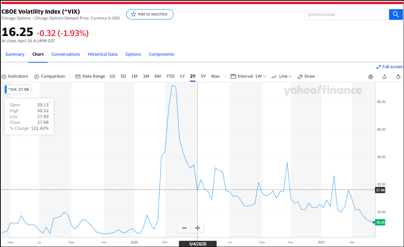Activate the Draw tool
Screen dimensions: 404x247
click(x=307, y=76)
